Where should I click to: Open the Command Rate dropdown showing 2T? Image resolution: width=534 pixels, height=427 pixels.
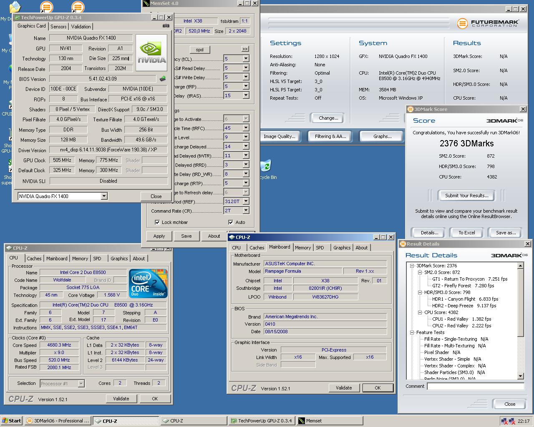[x=246, y=211]
